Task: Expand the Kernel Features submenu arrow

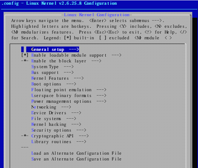Action: (x=79, y=78)
